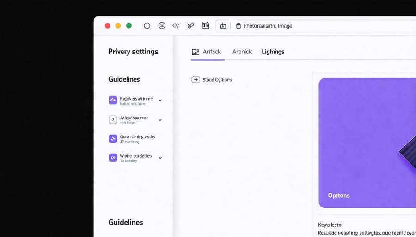
Task: Click the yellow minimize window button
Action: 118,26
